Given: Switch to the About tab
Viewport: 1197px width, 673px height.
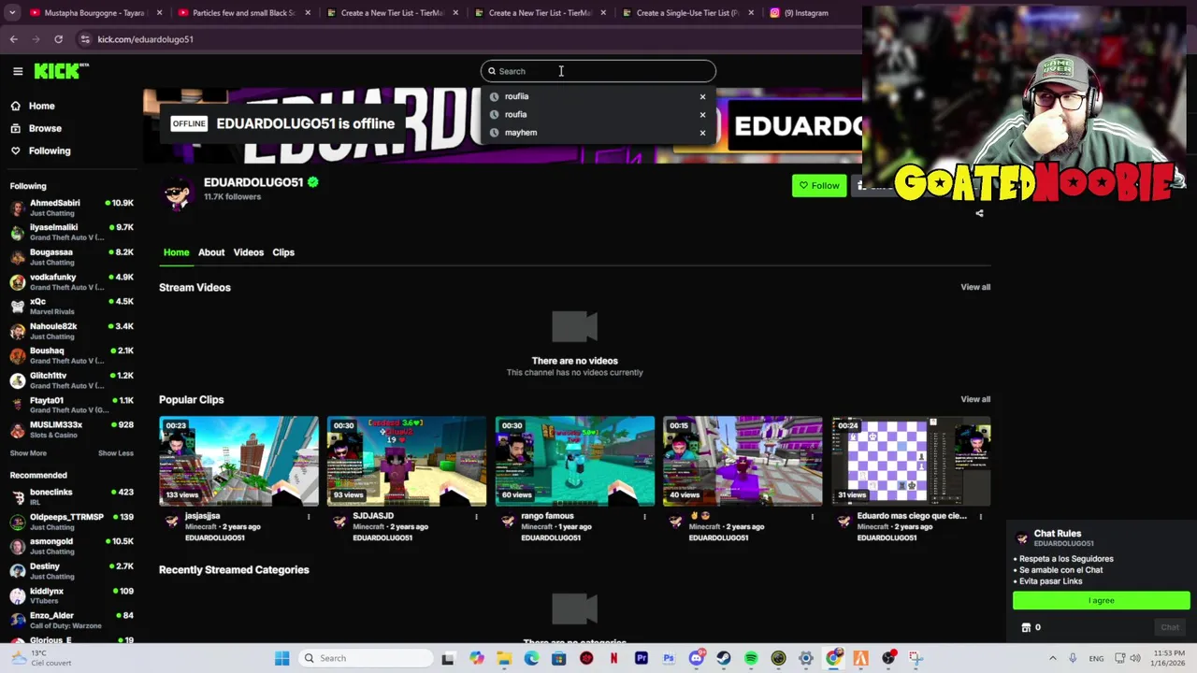Looking at the screenshot, I should click(x=211, y=252).
